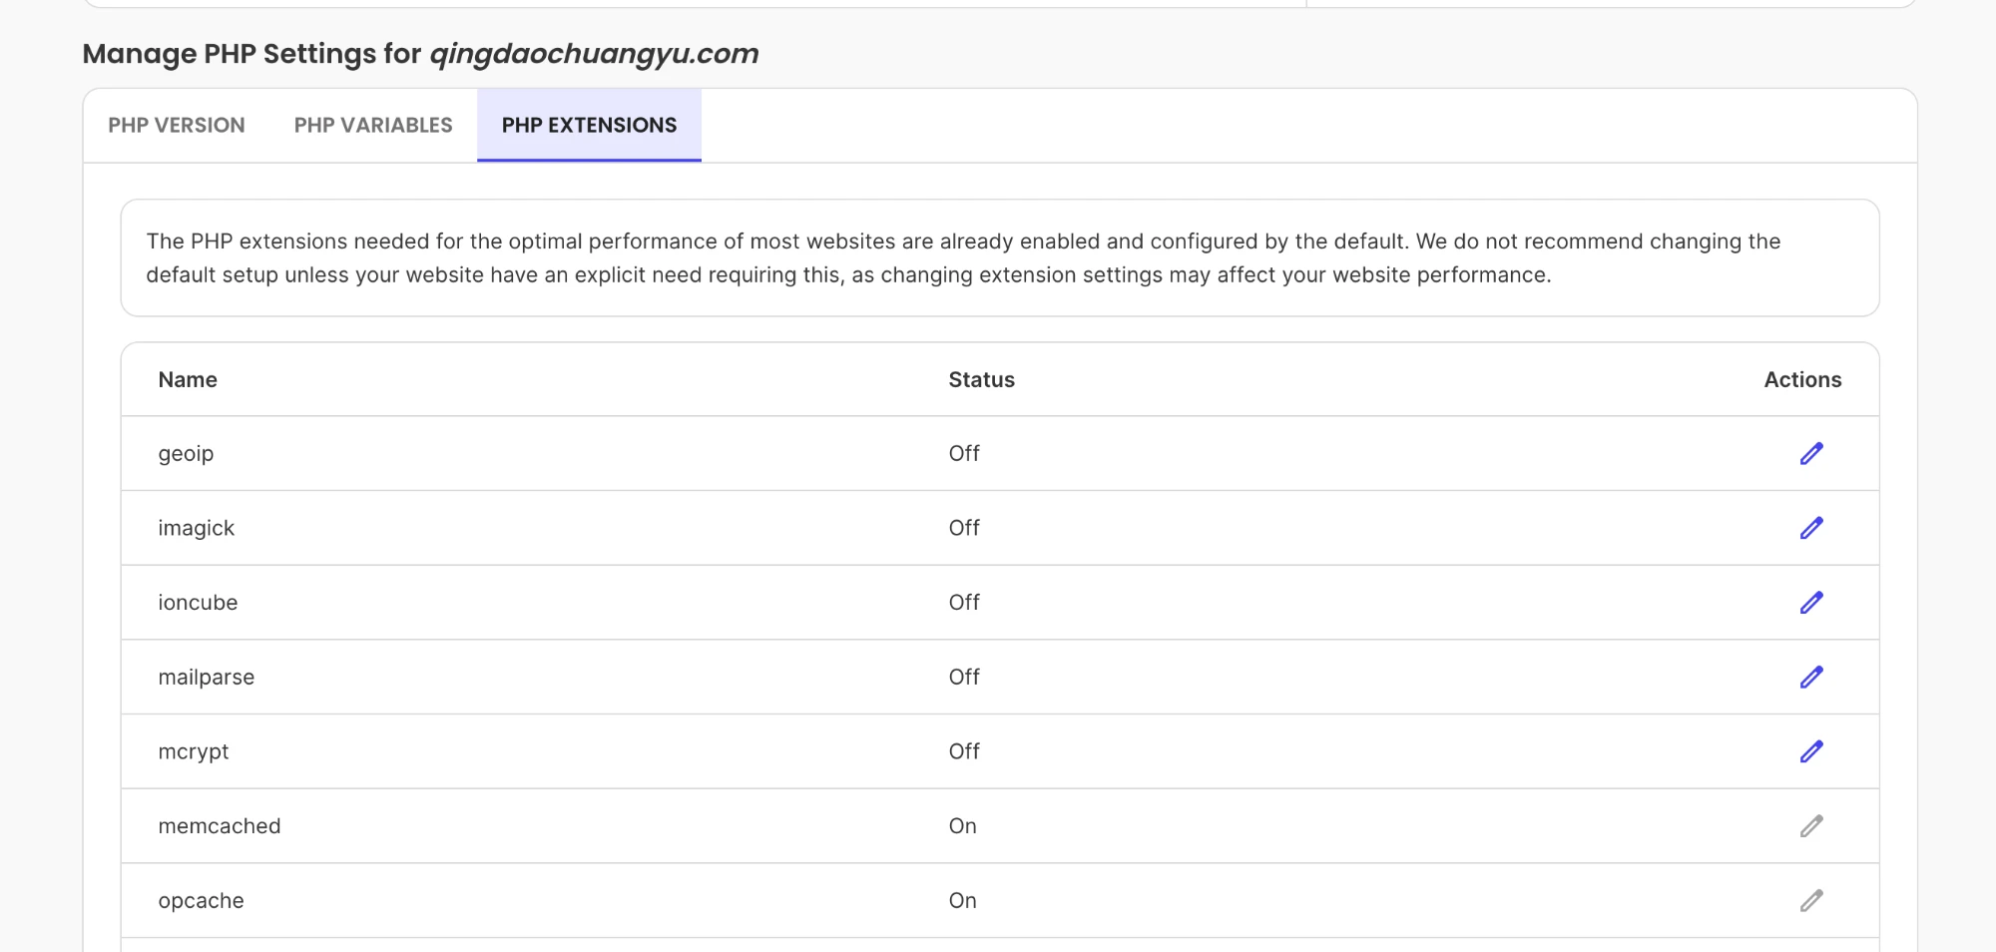1996x952 pixels.
Task: Click the Off status for mailparse
Action: tap(964, 677)
